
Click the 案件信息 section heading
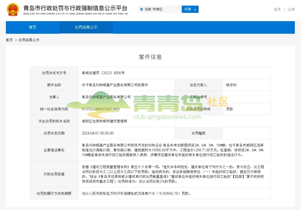(150, 57)
